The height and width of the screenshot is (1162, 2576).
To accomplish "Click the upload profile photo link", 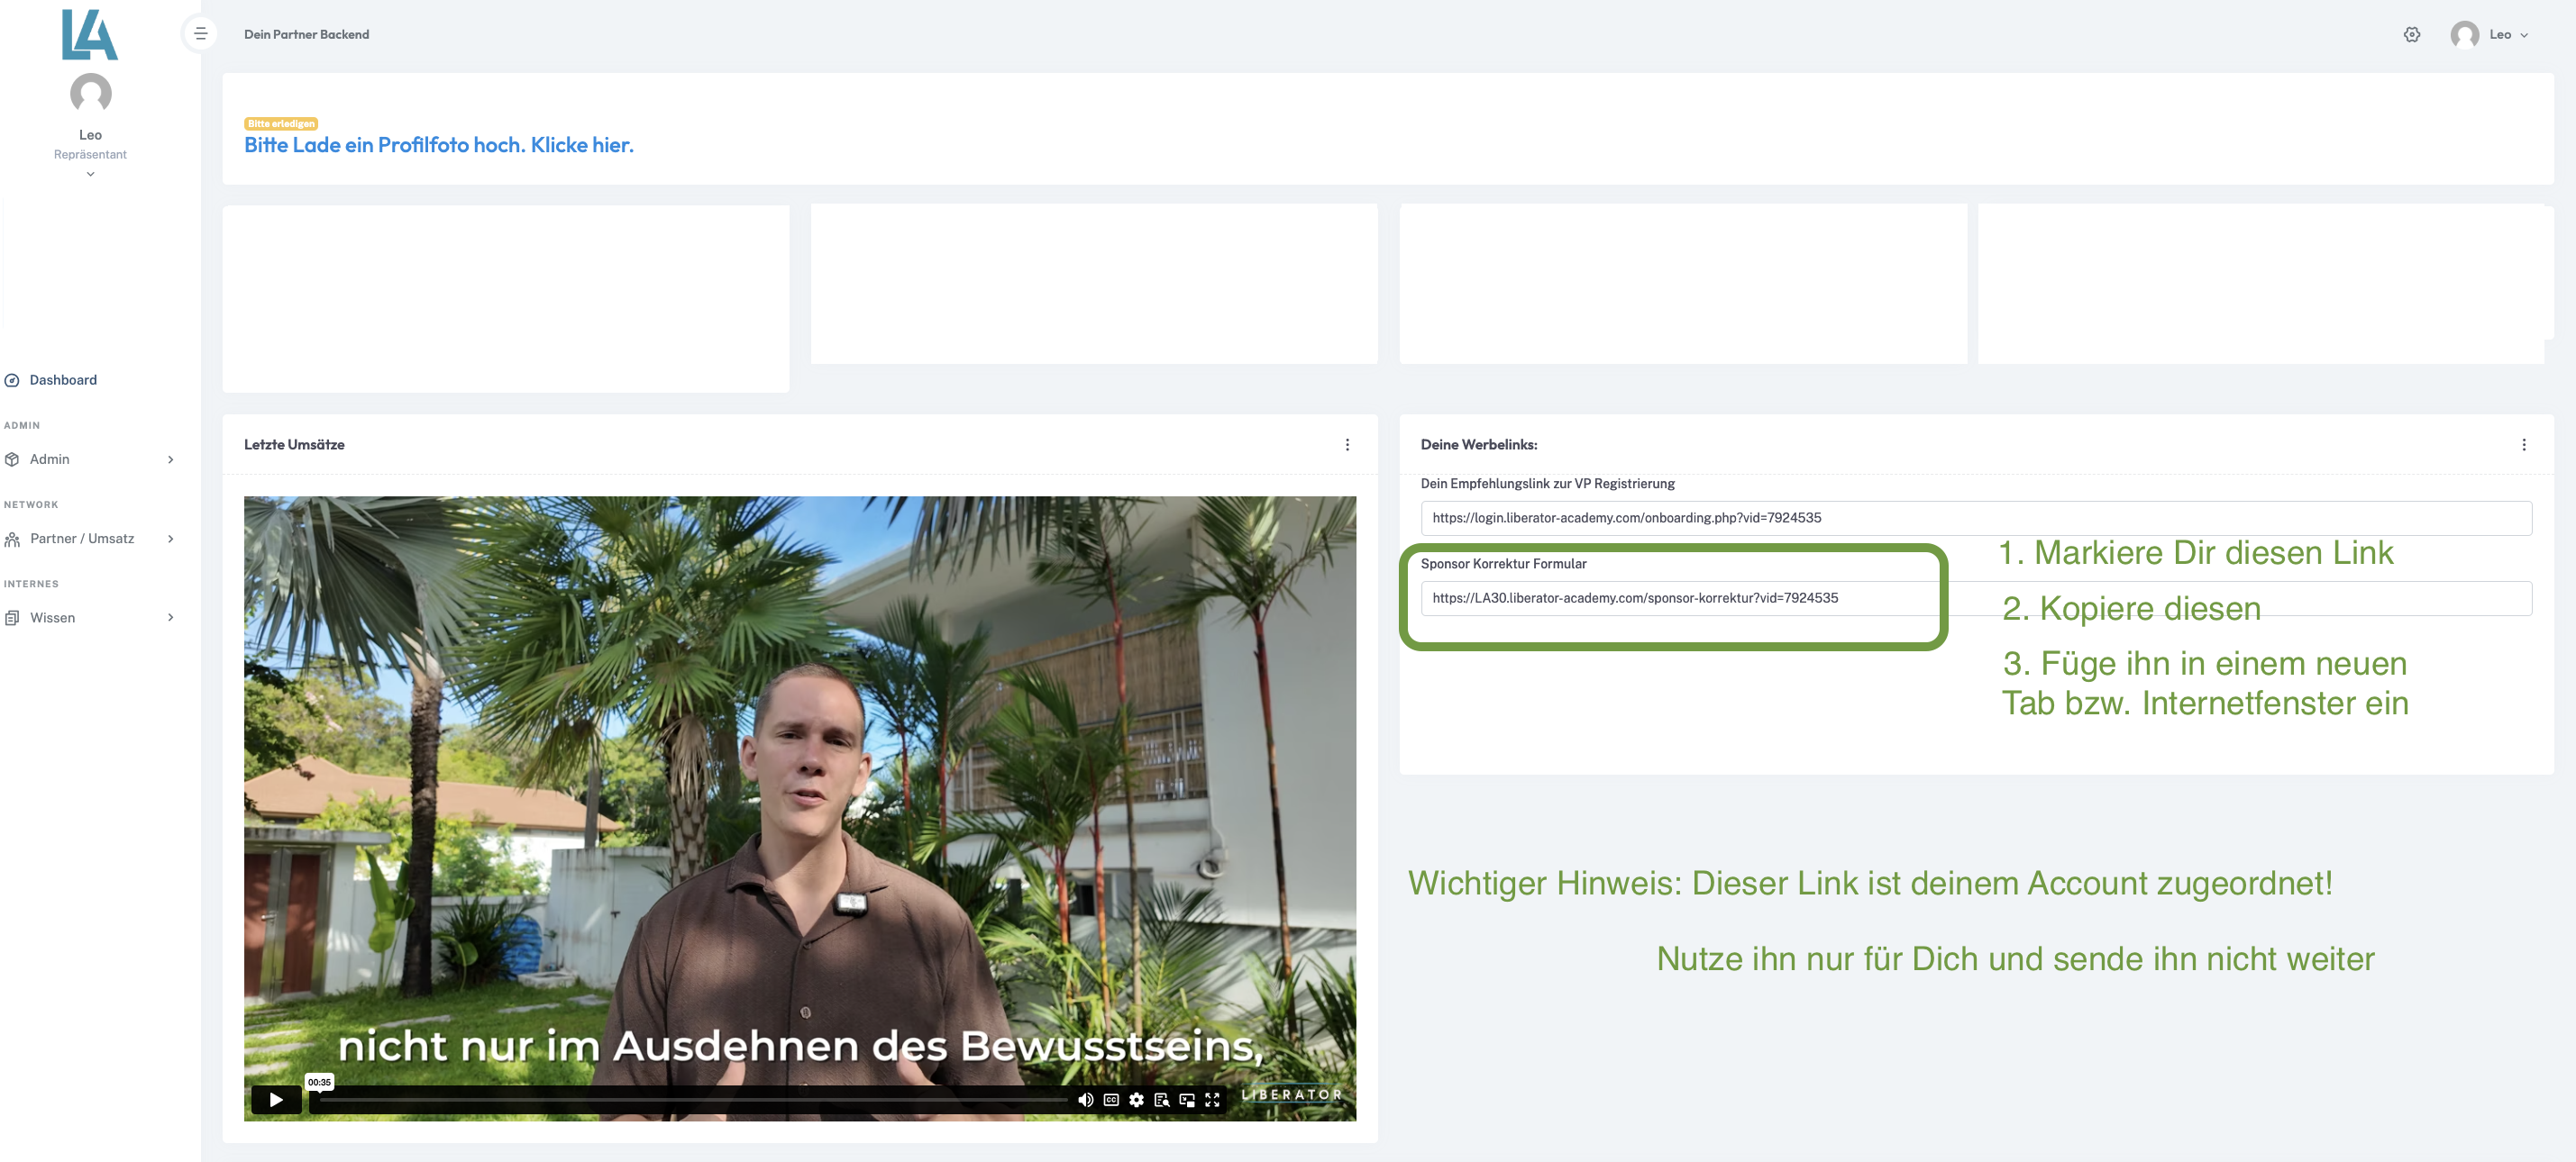I will tap(438, 145).
